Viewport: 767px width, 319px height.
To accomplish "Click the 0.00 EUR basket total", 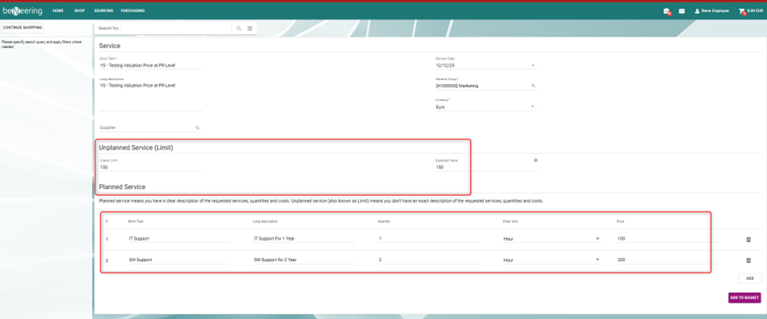I will coord(756,11).
